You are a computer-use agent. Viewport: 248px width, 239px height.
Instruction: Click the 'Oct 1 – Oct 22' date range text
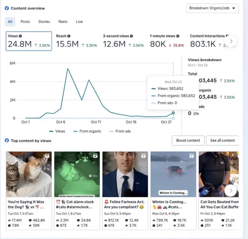click(x=198, y=65)
